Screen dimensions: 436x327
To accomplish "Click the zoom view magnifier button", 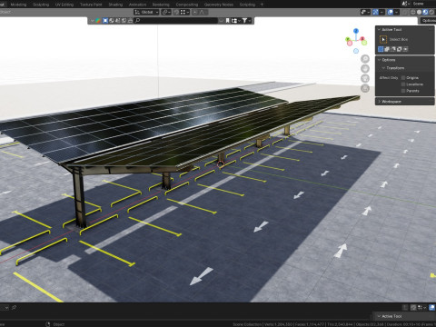I will coord(365,59).
